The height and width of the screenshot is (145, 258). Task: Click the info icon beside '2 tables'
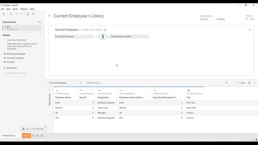(x=105, y=30)
